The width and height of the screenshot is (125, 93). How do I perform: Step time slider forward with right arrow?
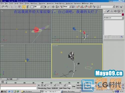tap(18, 79)
